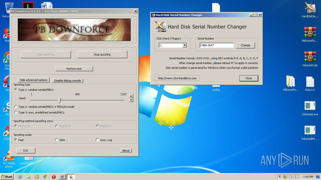Open the xboxharddrive.com link button
Viewport: 321px width, 180px height.
177,78
